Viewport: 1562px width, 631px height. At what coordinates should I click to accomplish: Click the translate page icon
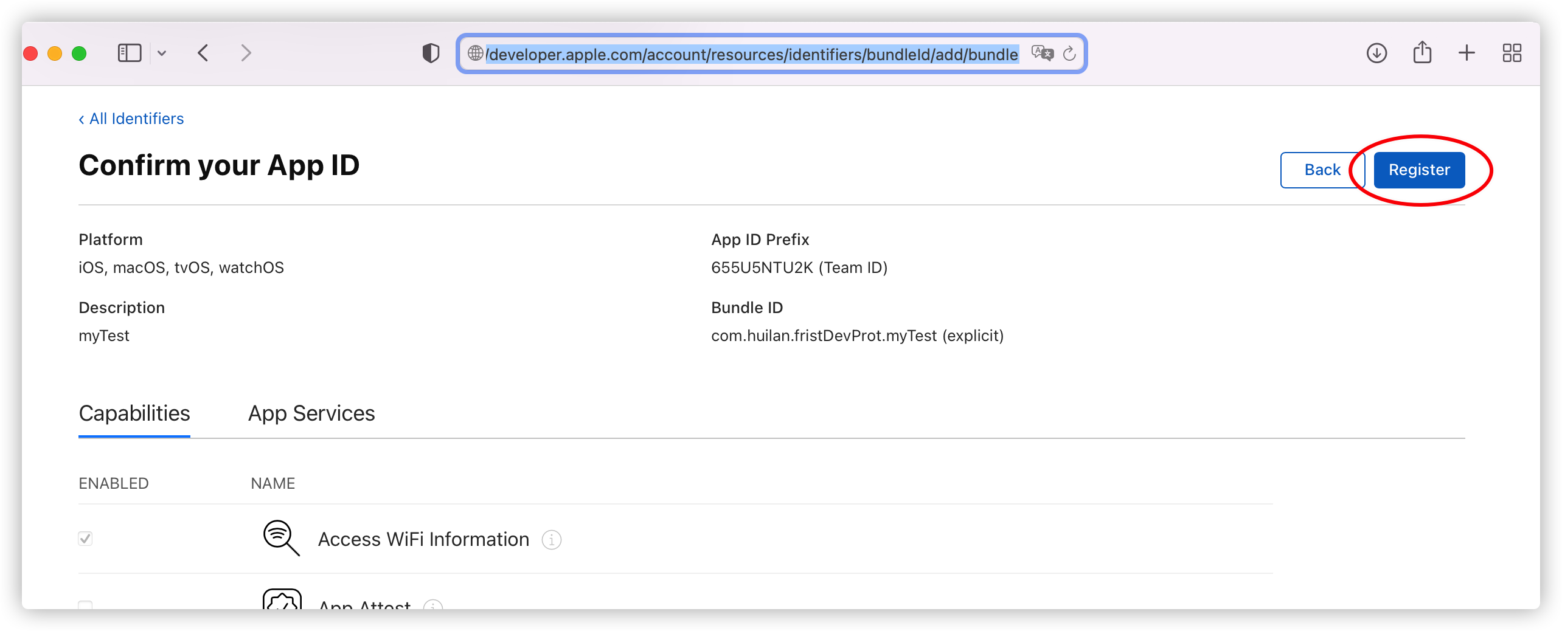(1042, 53)
